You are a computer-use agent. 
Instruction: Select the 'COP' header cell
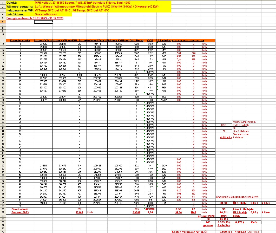coord(150,41)
